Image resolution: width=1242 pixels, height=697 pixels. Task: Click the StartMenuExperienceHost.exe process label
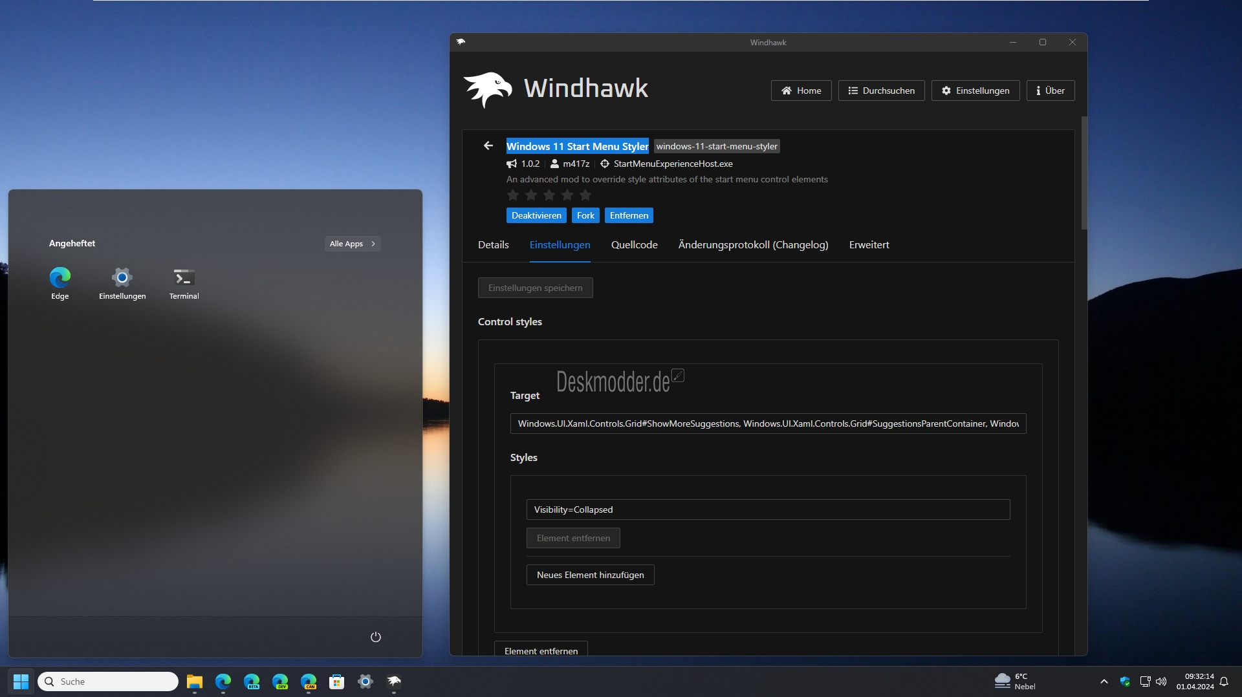point(673,164)
